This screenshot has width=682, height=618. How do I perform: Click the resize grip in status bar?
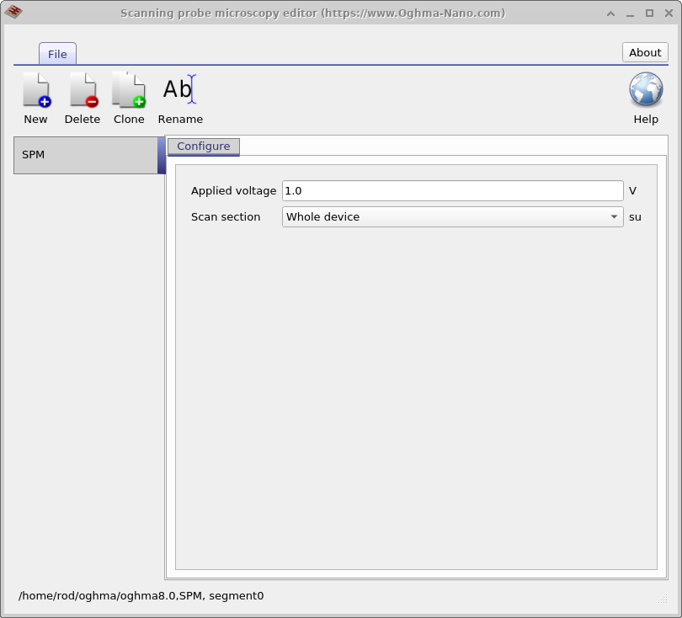(x=663, y=599)
